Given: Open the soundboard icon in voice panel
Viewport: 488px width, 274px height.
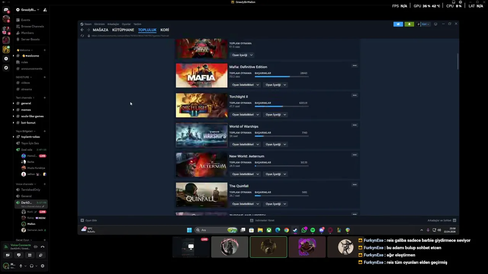Looking at the screenshot, I should coord(40,255).
